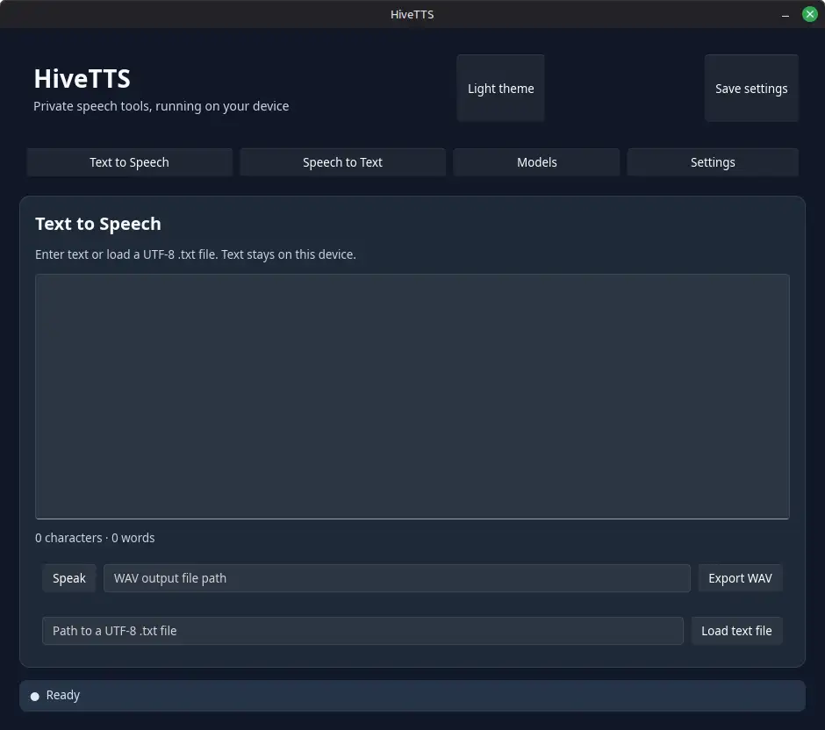Switch to Light theme
The height and width of the screenshot is (730, 825).
click(500, 89)
